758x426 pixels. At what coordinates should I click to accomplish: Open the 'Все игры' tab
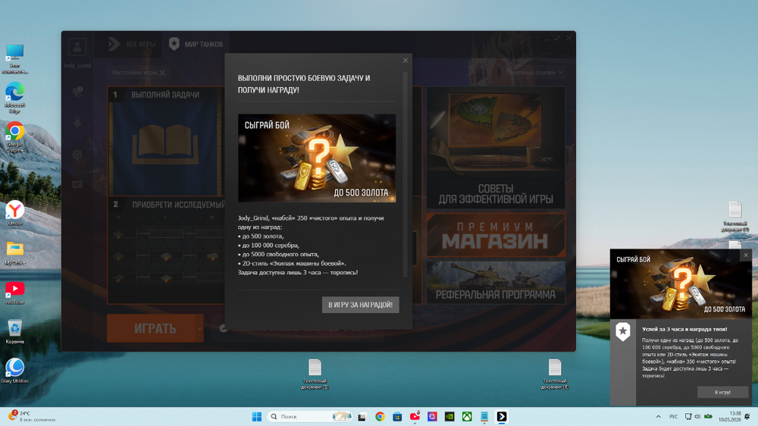pyautogui.click(x=132, y=44)
